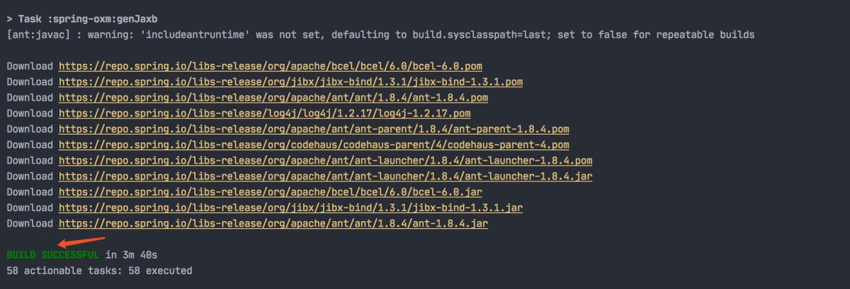Open the ant-launcher-1.8.4.jar link
850x289 pixels.
pos(325,176)
